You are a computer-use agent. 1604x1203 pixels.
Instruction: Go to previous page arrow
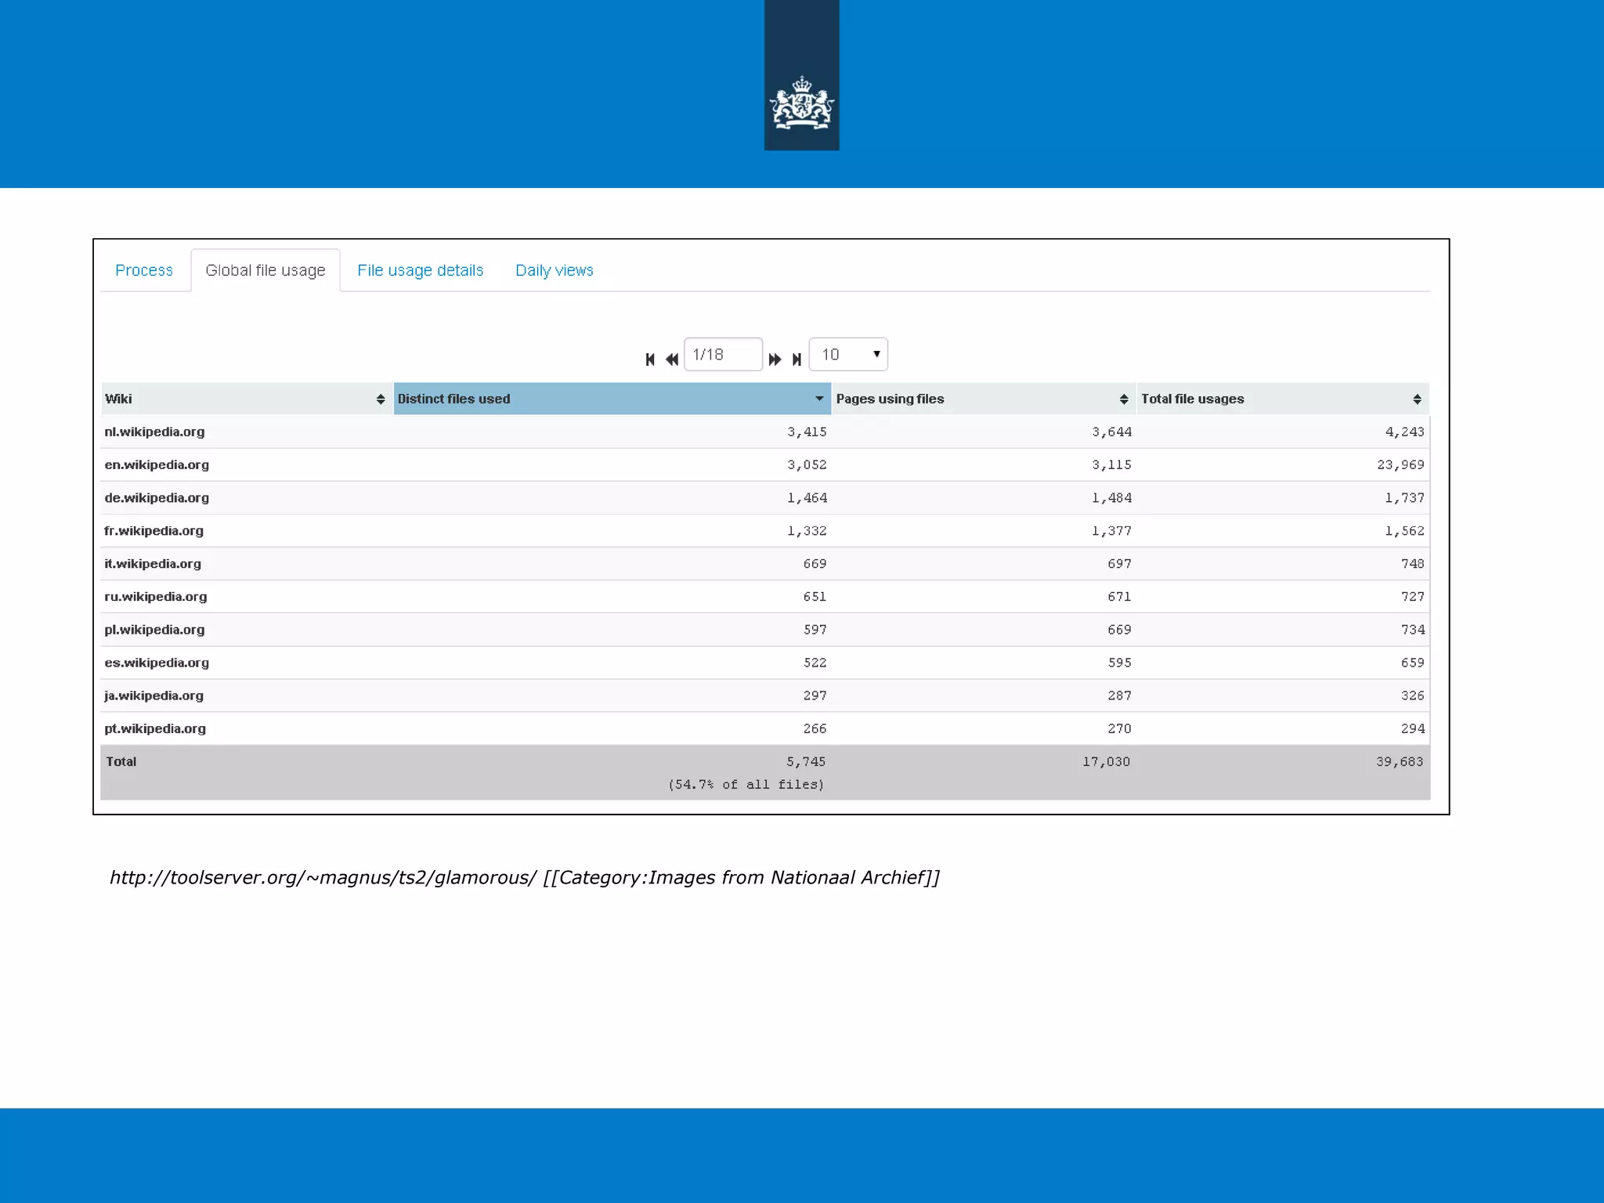tap(672, 359)
